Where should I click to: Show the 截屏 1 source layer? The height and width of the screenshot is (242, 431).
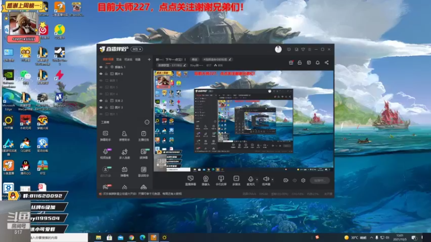101,81
